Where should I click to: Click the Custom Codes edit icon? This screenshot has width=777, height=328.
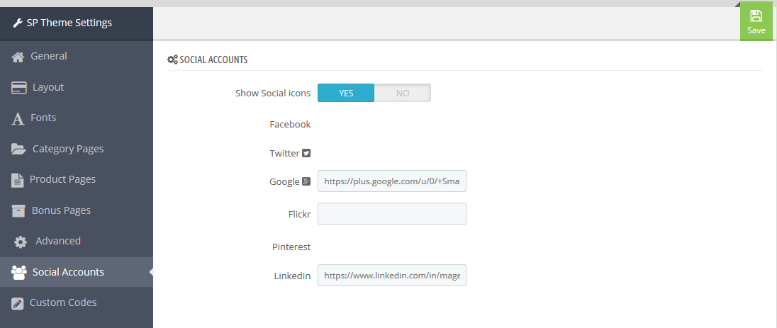coord(17,303)
